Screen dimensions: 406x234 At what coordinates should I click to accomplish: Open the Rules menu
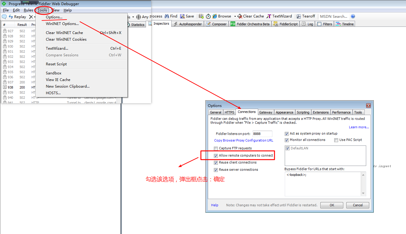point(28,10)
